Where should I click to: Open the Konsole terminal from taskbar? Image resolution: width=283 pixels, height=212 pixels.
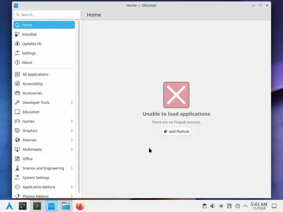pos(37,206)
